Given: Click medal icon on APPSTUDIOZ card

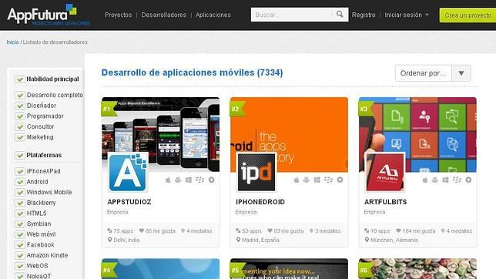Looking at the screenshot, I should click(x=183, y=231).
